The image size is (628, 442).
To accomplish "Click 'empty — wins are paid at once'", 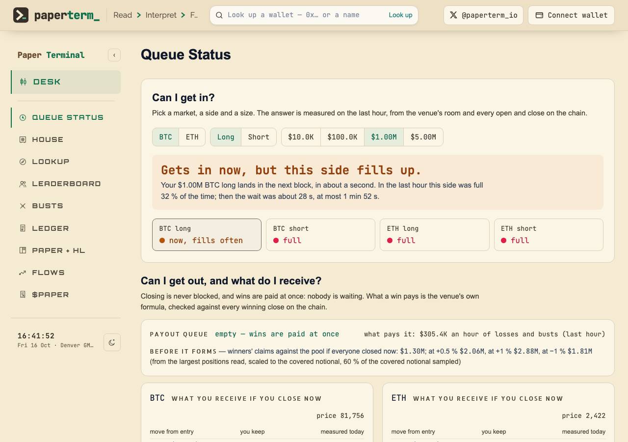I will (277, 334).
